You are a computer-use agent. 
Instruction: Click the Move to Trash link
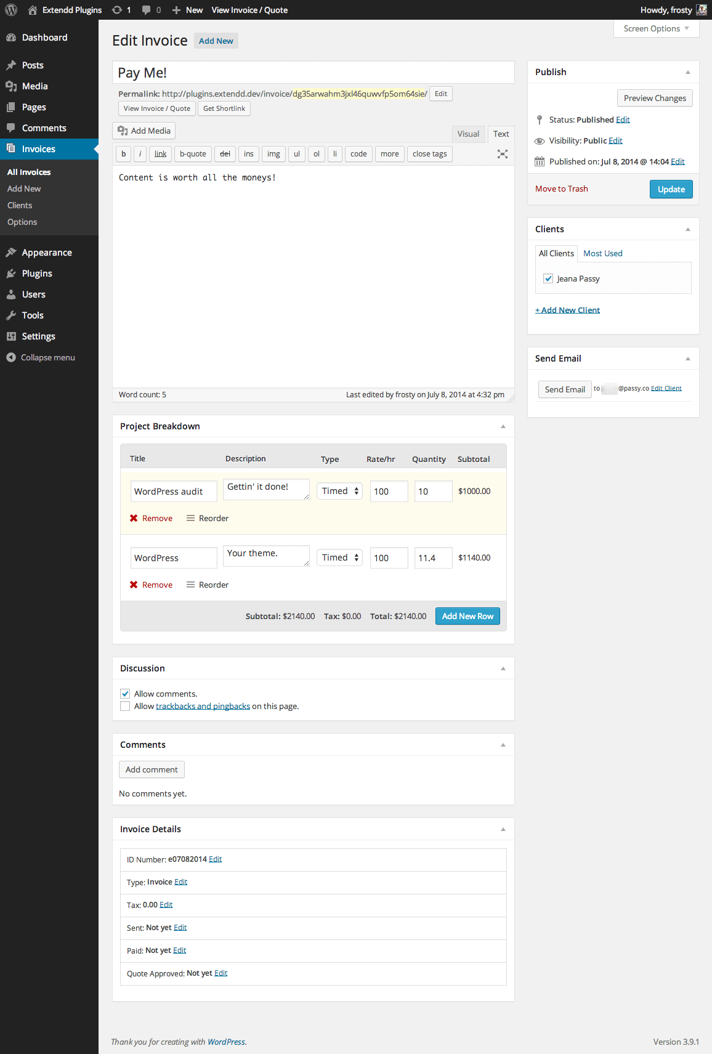(562, 189)
